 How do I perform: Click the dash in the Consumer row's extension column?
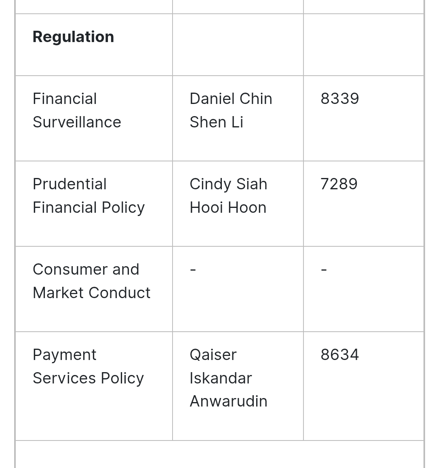click(x=324, y=270)
